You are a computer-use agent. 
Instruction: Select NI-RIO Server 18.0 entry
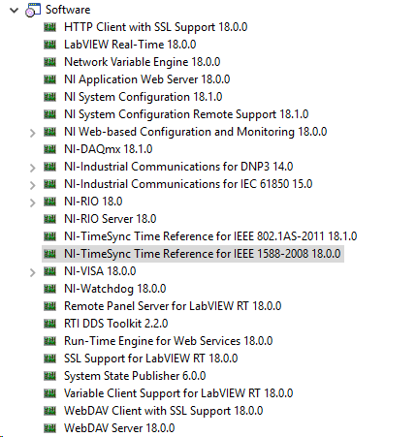point(111,219)
